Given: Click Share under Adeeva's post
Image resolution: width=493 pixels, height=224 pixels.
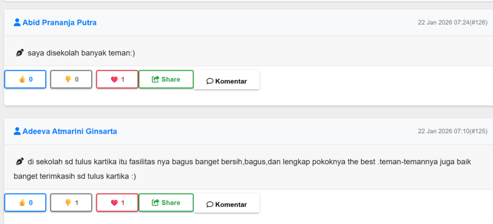Looking at the screenshot, I should point(166,203).
